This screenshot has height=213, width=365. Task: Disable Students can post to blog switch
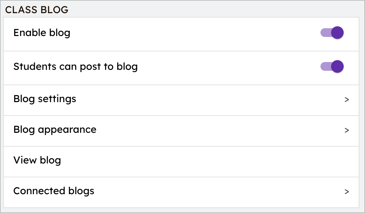[x=332, y=66]
